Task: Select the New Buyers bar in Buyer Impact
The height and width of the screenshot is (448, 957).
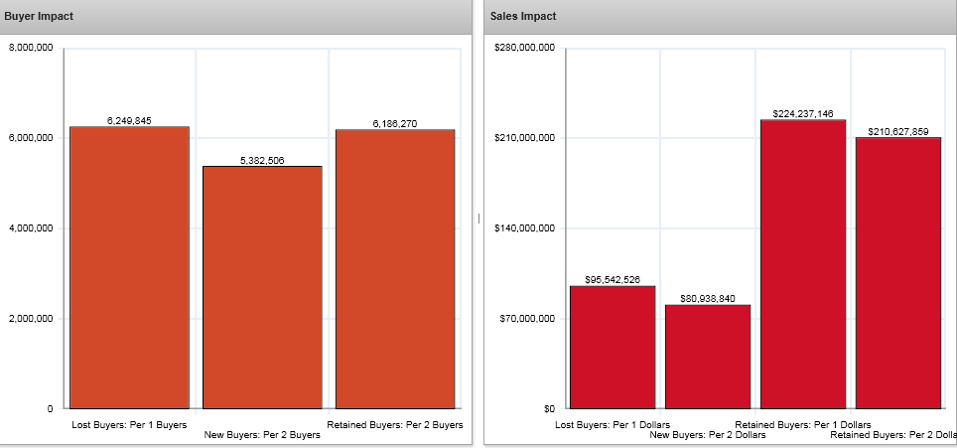Action: [x=262, y=288]
